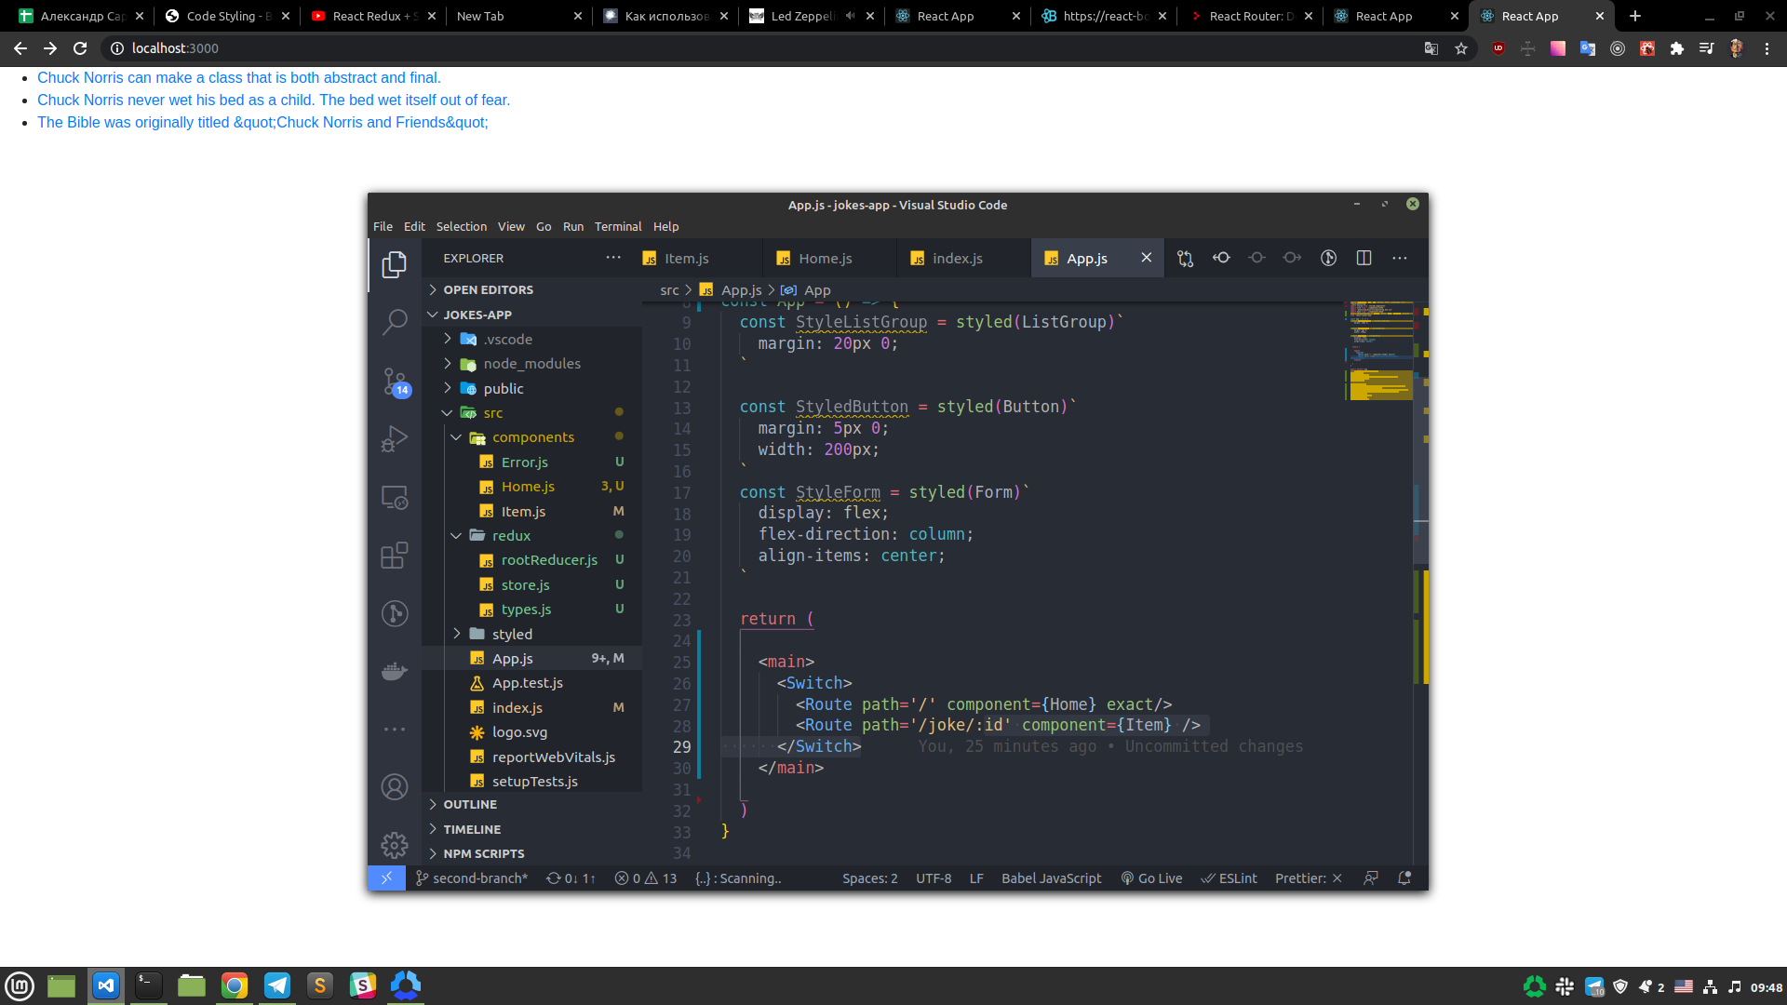Screen dimensions: 1787x1005
Task: Open Source Control view with 14 badge
Action: click(x=395, y=381)
